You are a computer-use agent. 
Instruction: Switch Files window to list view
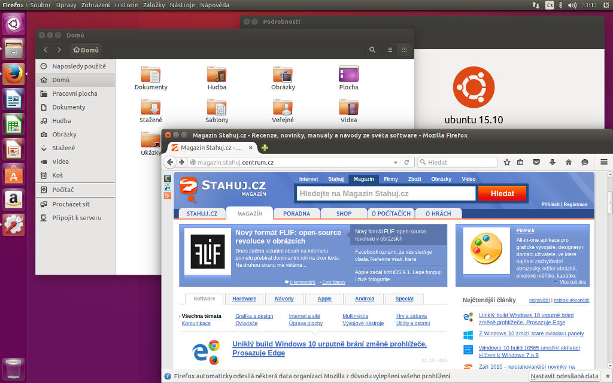[390, 50]
